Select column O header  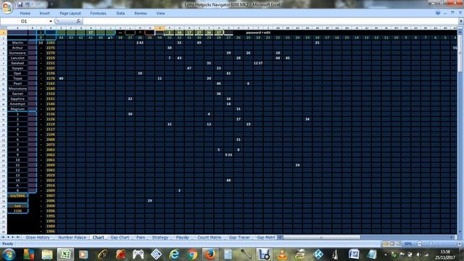click(159, 28)
